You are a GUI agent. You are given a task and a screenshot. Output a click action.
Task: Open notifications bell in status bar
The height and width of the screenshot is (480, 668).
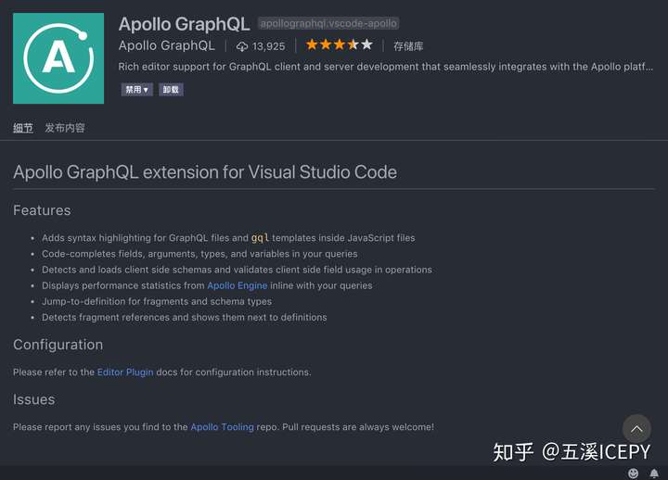[x=654, y=473]
